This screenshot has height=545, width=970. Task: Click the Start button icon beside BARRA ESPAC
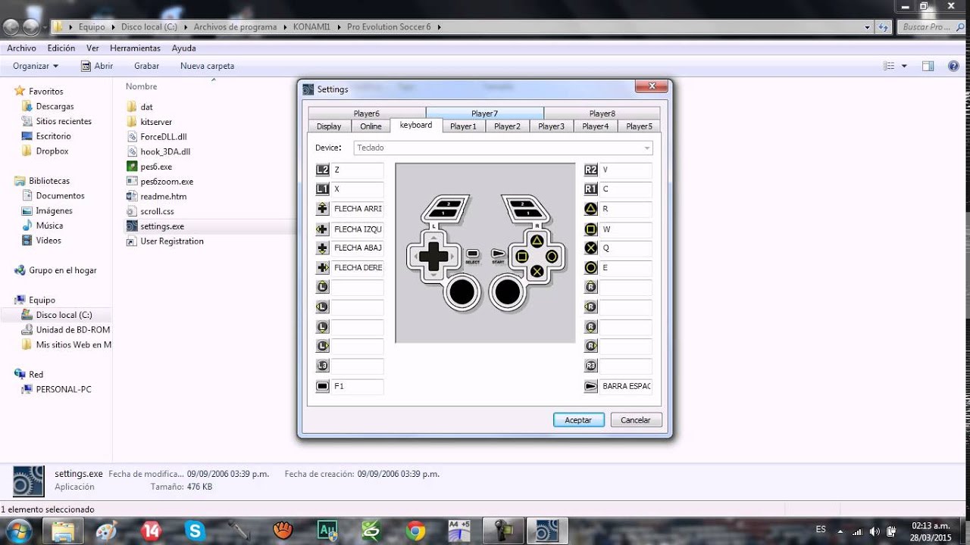point(591,386)
